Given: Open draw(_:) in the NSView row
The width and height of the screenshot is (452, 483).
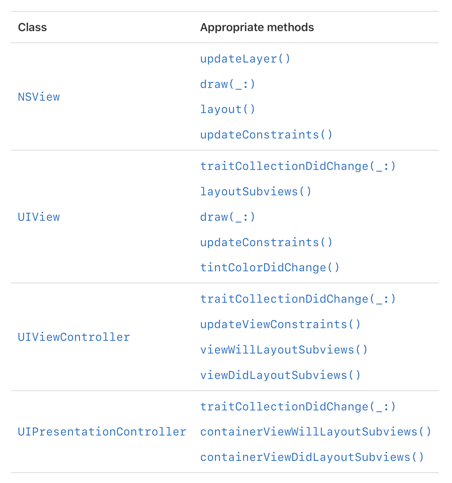Looking at the screenshot, I should pos(228,84).
